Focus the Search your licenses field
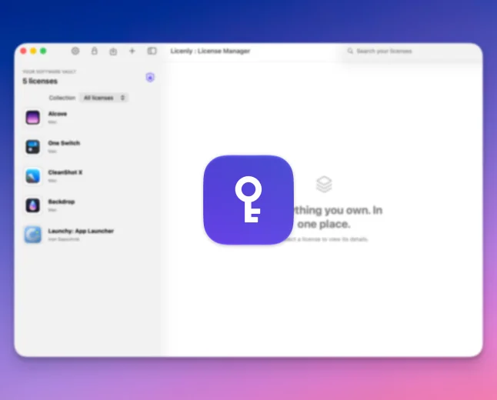The image size is (497, 400). point(411,51)
